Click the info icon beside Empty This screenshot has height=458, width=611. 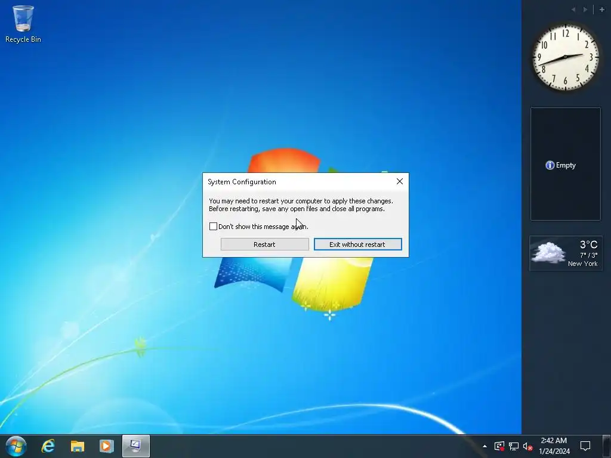(x=550, y=165)
